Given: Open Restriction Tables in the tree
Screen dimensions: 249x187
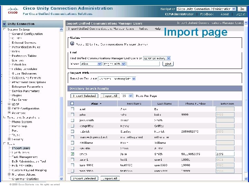Looking at the screenshot, I should click(24, 56).
